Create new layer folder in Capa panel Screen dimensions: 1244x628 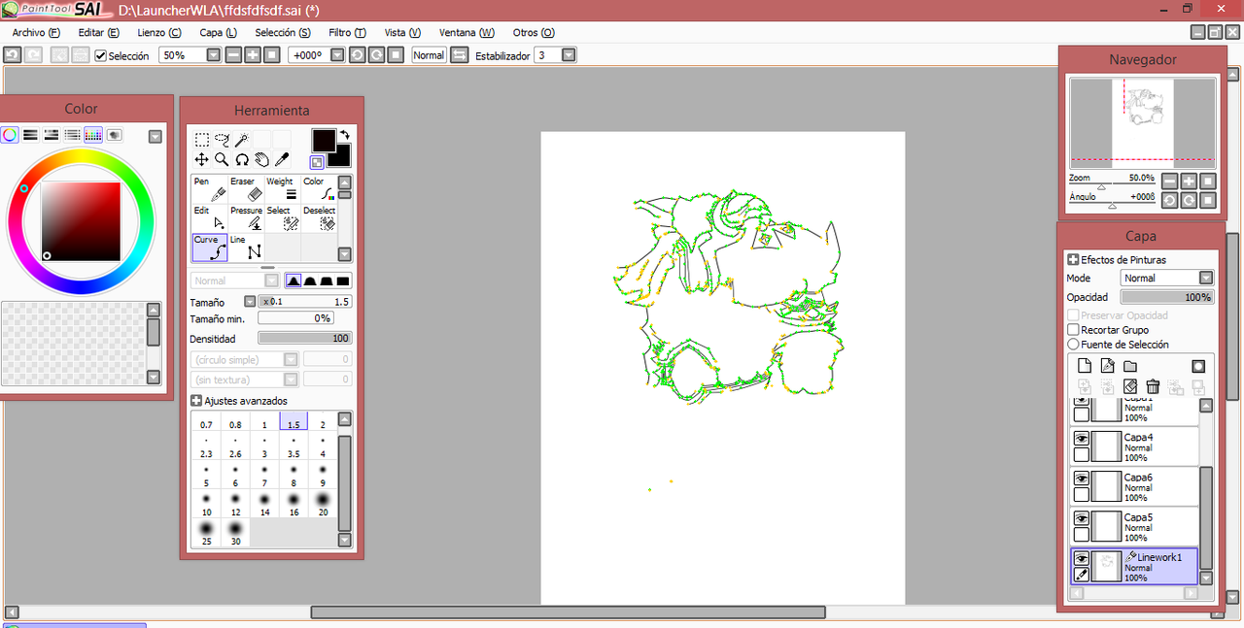[x=1130, y=366]
